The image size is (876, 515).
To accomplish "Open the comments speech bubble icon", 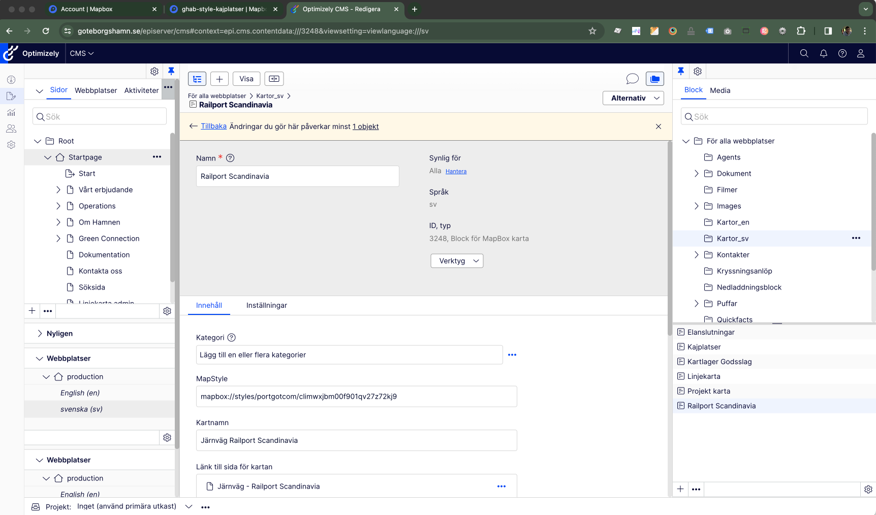I will [x=632, y=79].
